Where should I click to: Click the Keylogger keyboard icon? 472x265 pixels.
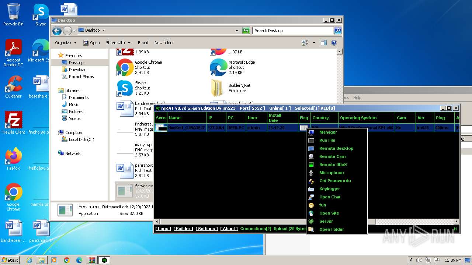pos(312,189)
